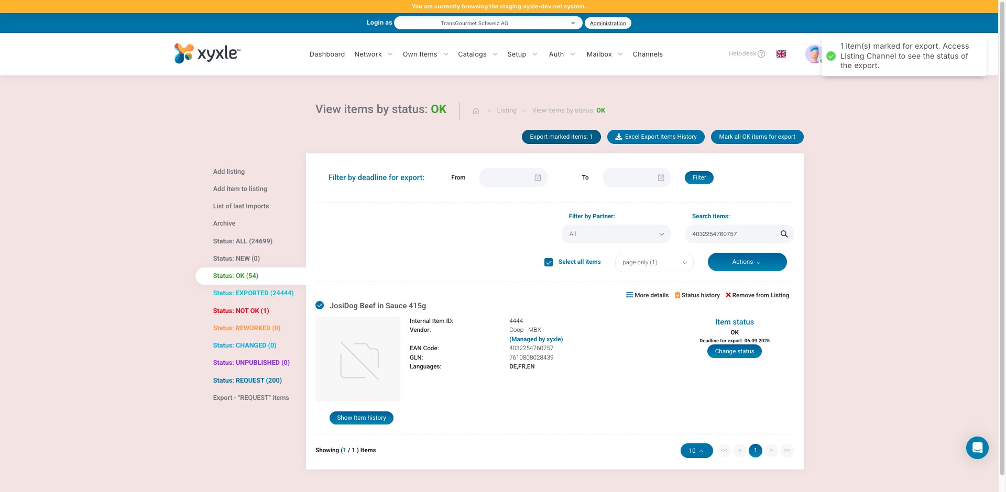Open the user avatar profile
Screen dimensions: 1006x492
pyautogui.click(x=813, y=54)
